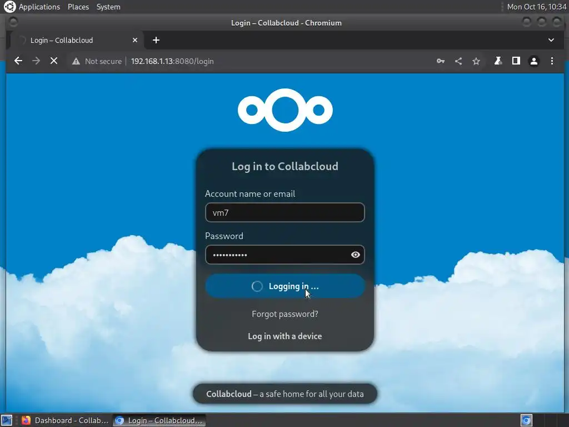
Task: Select Login – Collabcloud taskbar entry
Action: coord(159,420)
